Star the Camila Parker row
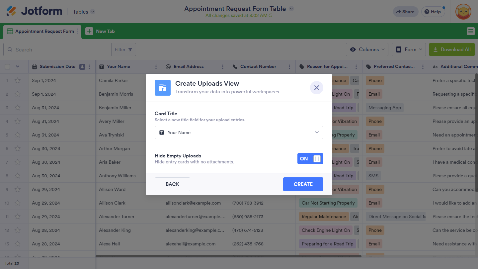This screenshot has width=478, height=269. click(18, 80)
